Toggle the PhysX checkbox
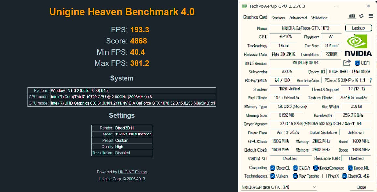 point(325,176)
